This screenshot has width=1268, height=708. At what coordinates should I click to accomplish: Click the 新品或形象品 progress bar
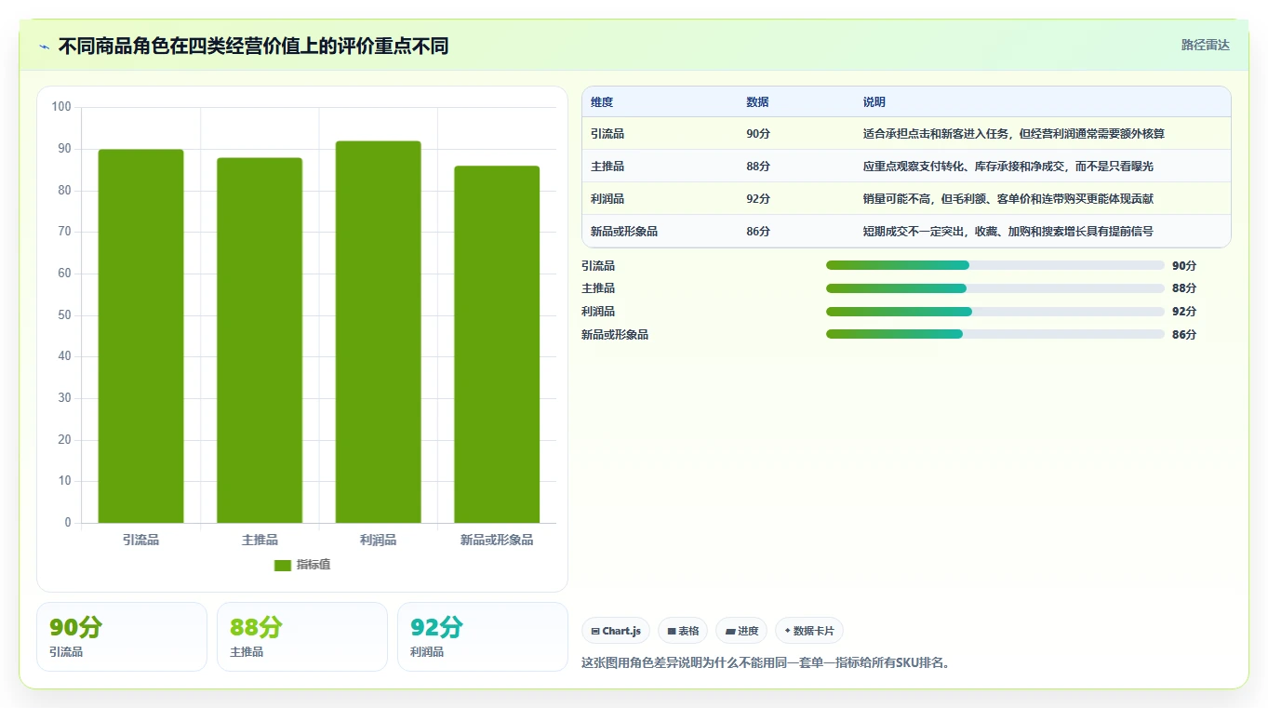(x=995, y=334)
